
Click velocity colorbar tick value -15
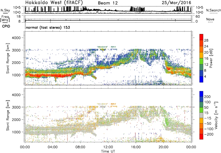pyautogui.click(x=208, y=118)
